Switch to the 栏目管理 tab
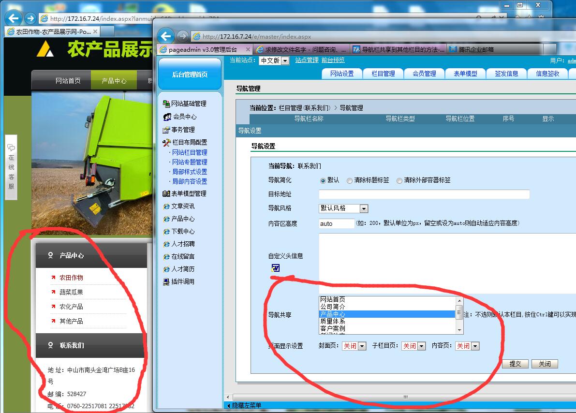The width and height of the screenshot is (576, 413). pyautogui.click(x=383, y=74)
